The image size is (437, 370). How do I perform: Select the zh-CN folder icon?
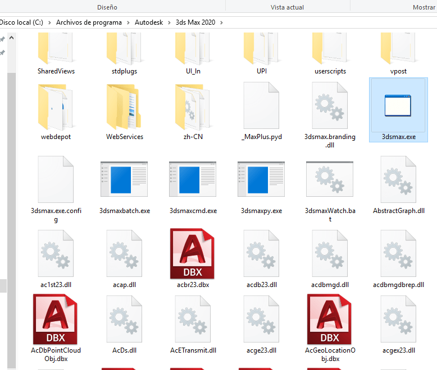click(193, 108)
